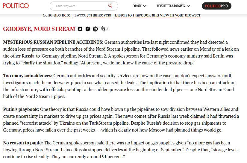
Task: Share the section on LinkedIn
Action: click(95, 29)
